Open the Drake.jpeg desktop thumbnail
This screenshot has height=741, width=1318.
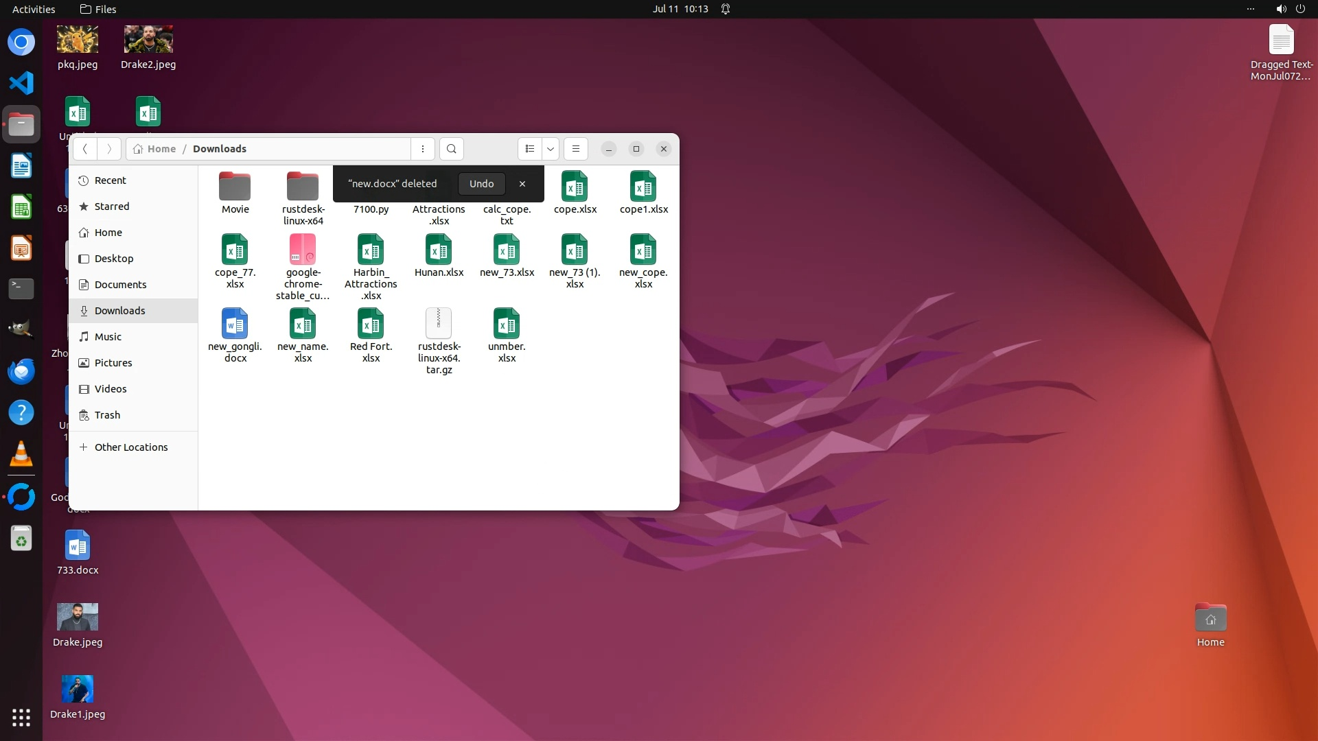[x=78, y=617]
